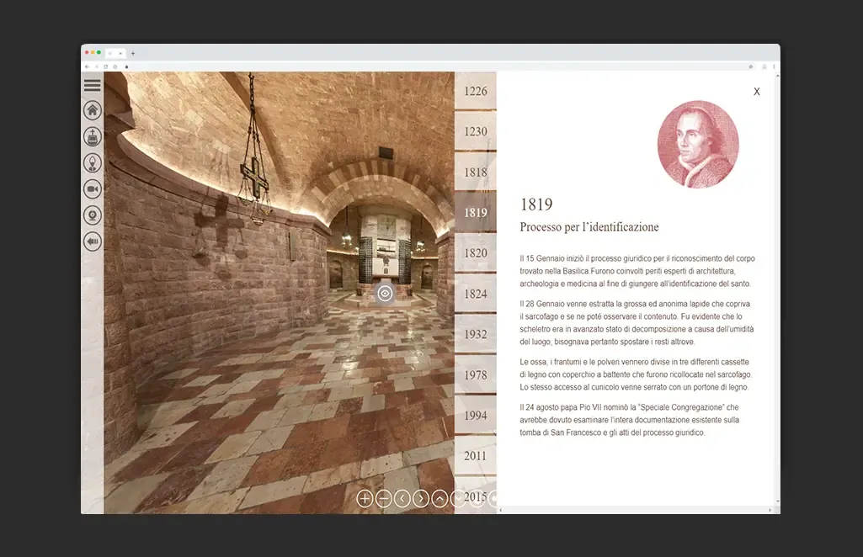This screenshot has width=863, height=557.
Task: Click the browser forward arrow
Action: point(96,66)
